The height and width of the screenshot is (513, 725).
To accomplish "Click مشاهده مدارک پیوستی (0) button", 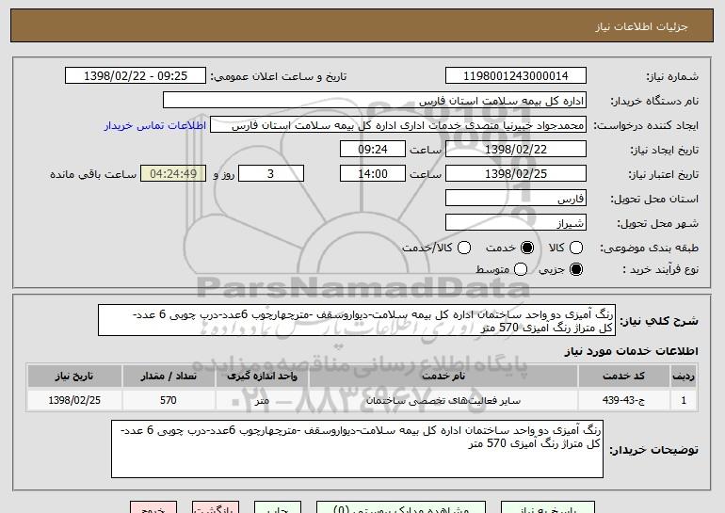I will coord(401,507).
